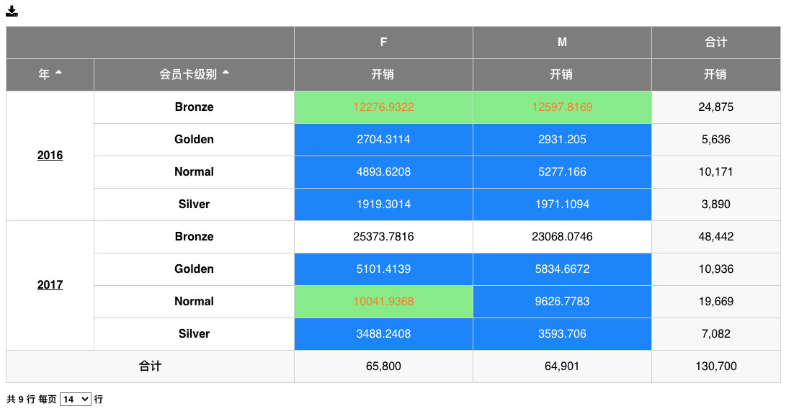Click green cell 10041.9368
The image size is (794, 414).
(x=383, y=302)
